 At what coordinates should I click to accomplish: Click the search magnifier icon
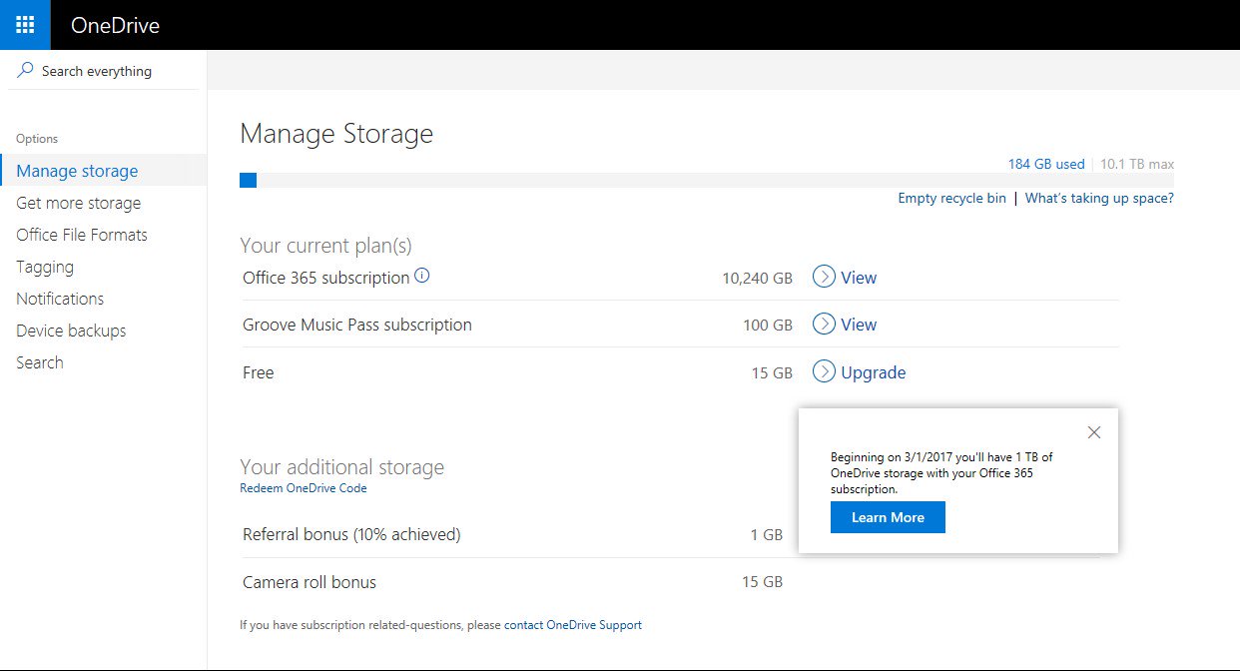point(25,71)
